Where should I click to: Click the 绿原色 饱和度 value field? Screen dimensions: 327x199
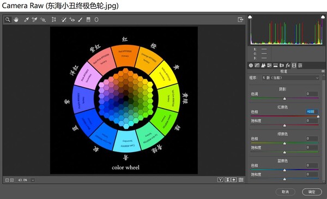coord(312,147)
